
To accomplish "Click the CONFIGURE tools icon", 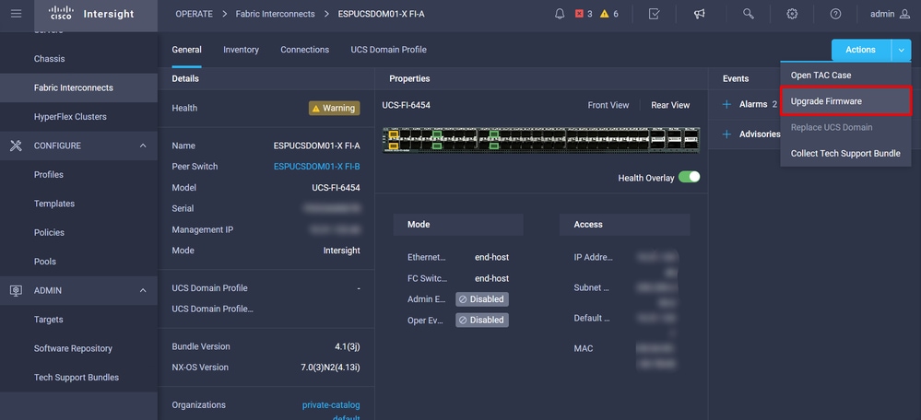I will [x=16, y=146].
